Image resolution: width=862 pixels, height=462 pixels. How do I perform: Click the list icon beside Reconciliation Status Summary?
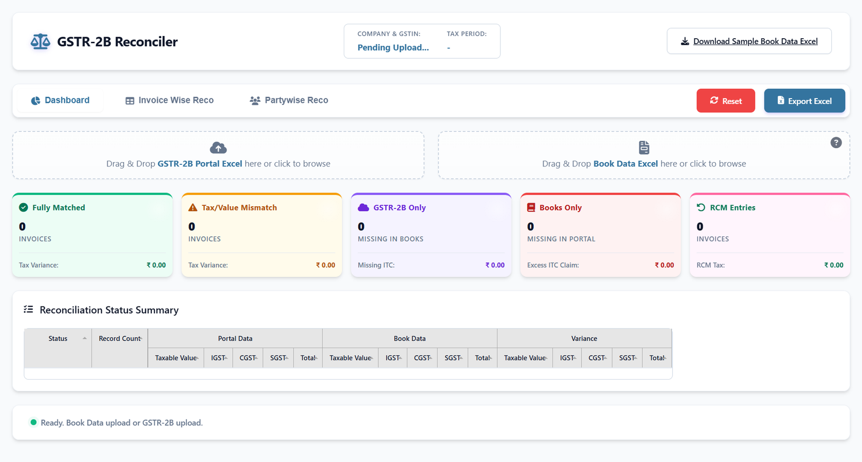click(29, 309)
